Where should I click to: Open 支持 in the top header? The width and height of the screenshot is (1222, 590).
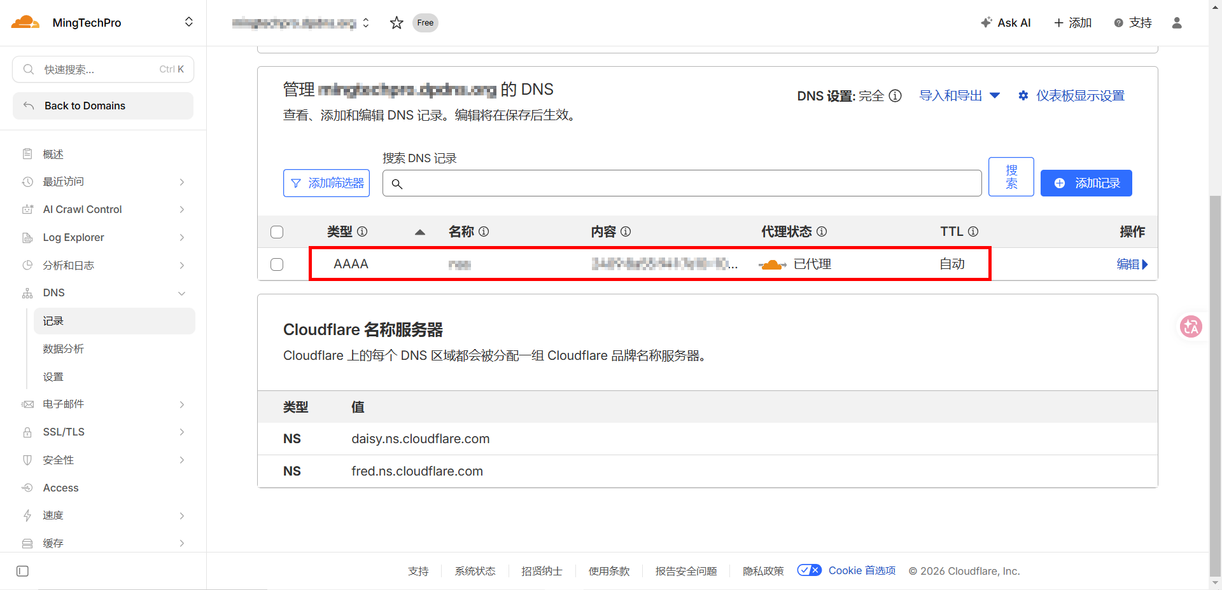(1133, 23)
